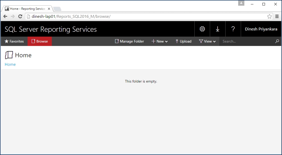The height and width of the screenshot is (155, 282).
Task: Open the Chrome hamburger menu
Action: (x=277, y=17)
